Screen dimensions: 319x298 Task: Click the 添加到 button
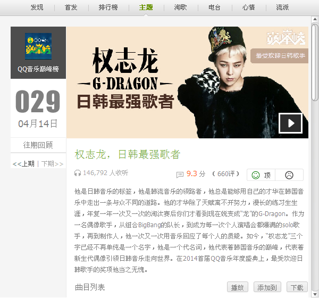coord(267,287)
